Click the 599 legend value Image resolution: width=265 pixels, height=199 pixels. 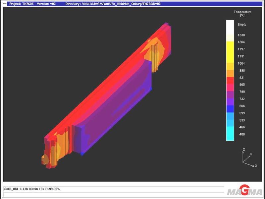coord(242,113)
